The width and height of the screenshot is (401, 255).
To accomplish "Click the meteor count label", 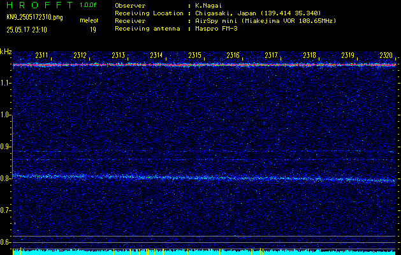I will point(89,20).
